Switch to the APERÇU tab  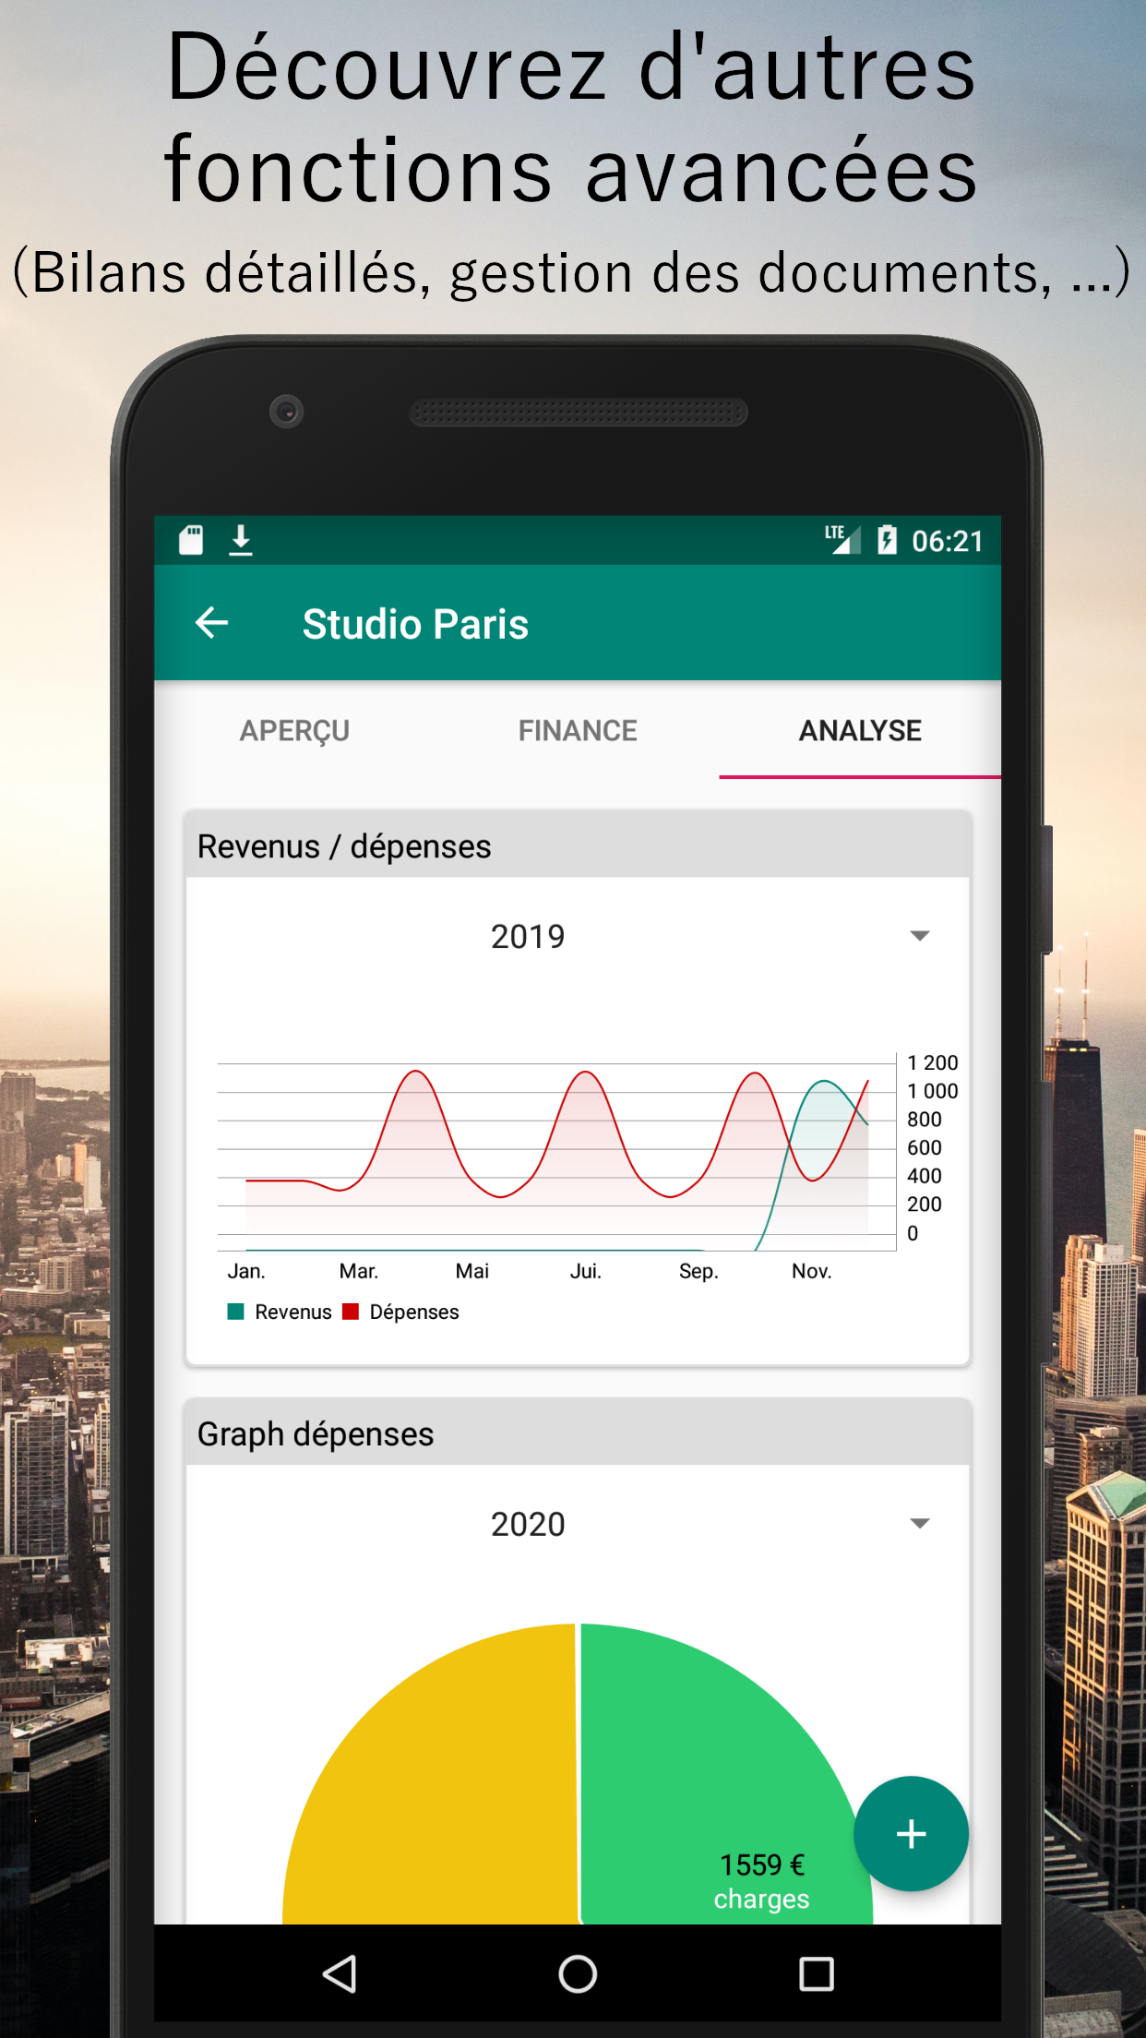point(295,730)
